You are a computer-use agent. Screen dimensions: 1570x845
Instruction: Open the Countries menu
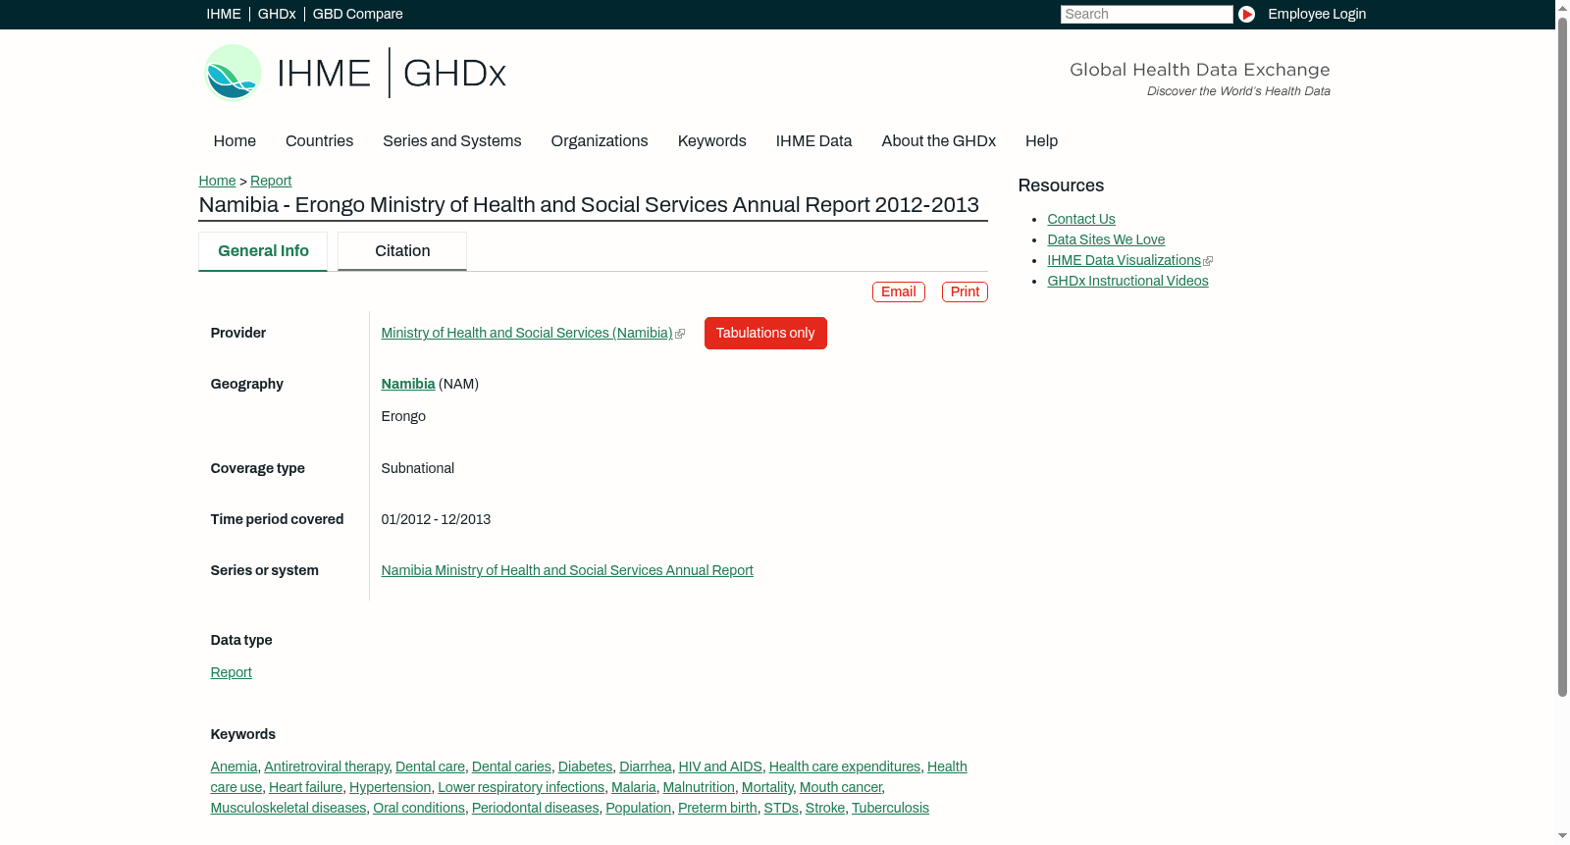point(319,141)
